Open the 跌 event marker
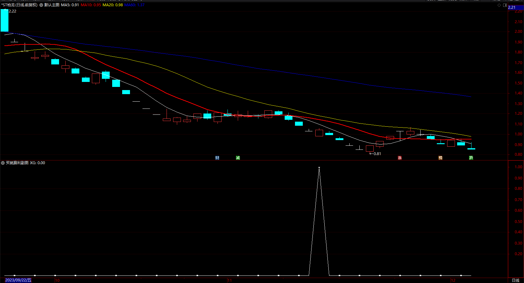 471,158
